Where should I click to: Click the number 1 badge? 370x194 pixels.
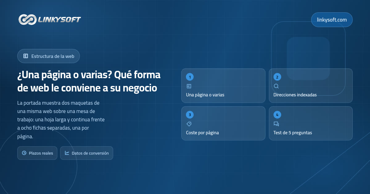pos(190,77)
